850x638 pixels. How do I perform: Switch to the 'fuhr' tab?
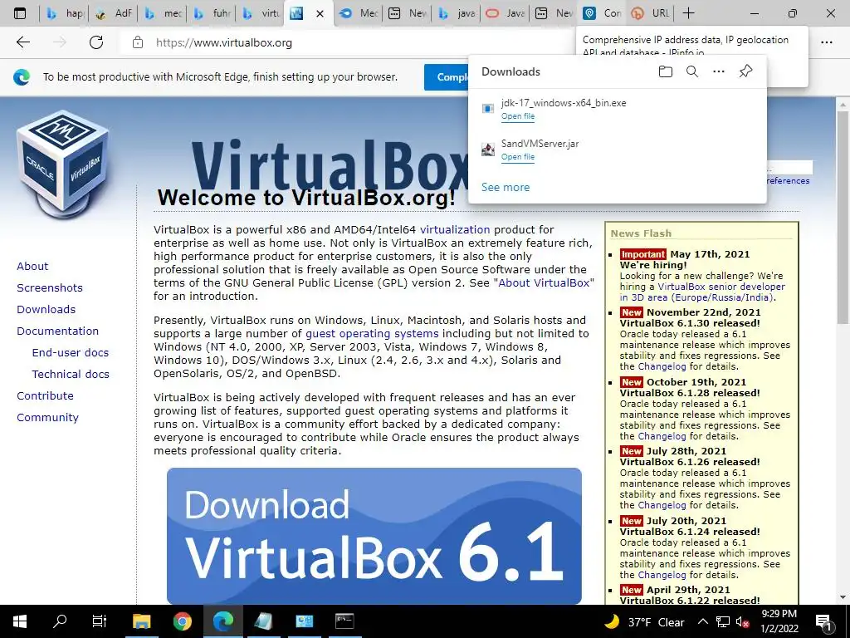point(212,13)
